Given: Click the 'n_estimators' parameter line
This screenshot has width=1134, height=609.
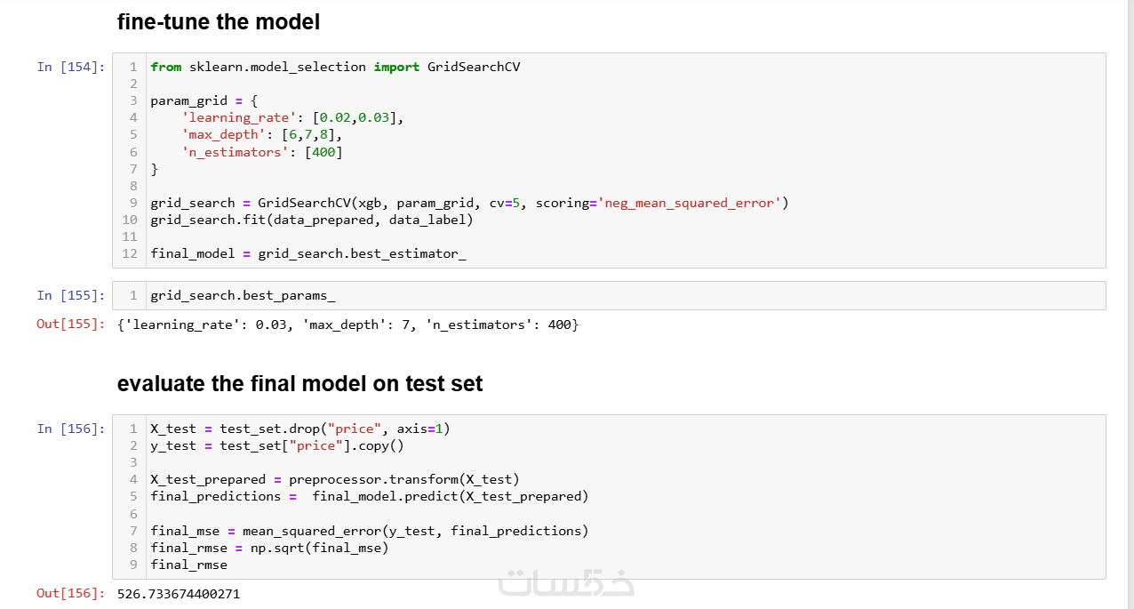Looking at the screenshot, I should 261,151.
